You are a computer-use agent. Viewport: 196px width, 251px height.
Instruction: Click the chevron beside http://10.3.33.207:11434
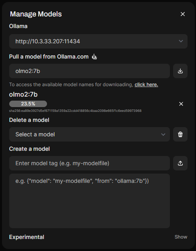point(181,41)
